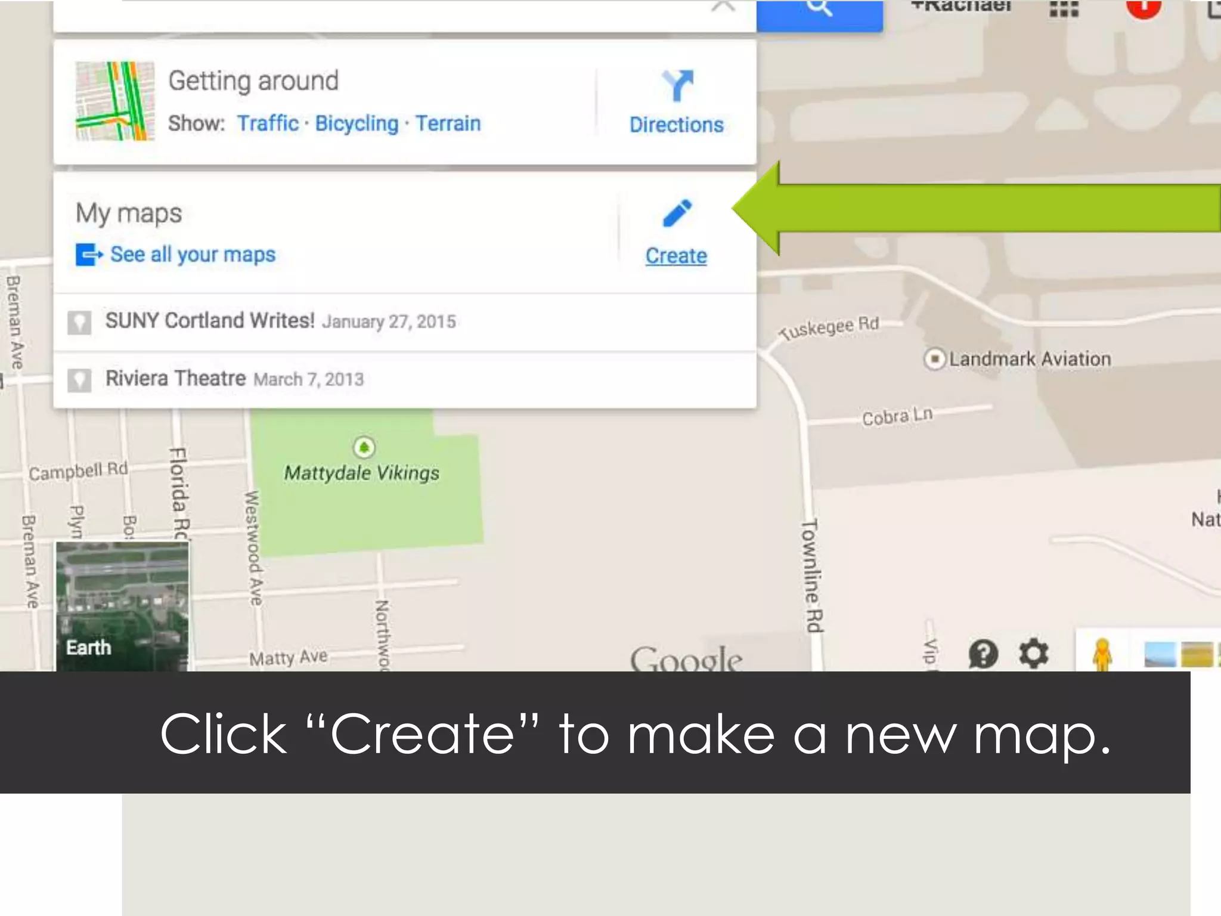The height and width of the screenshot is (916, 1221).
Task: Clear the search box with X
Action: coord(723,7)
